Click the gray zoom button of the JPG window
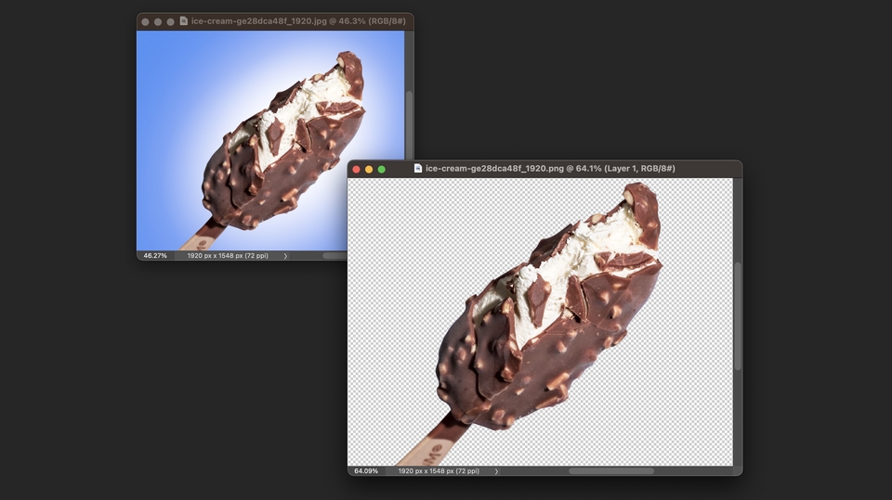Screen dimensions: 892x500 170,22
